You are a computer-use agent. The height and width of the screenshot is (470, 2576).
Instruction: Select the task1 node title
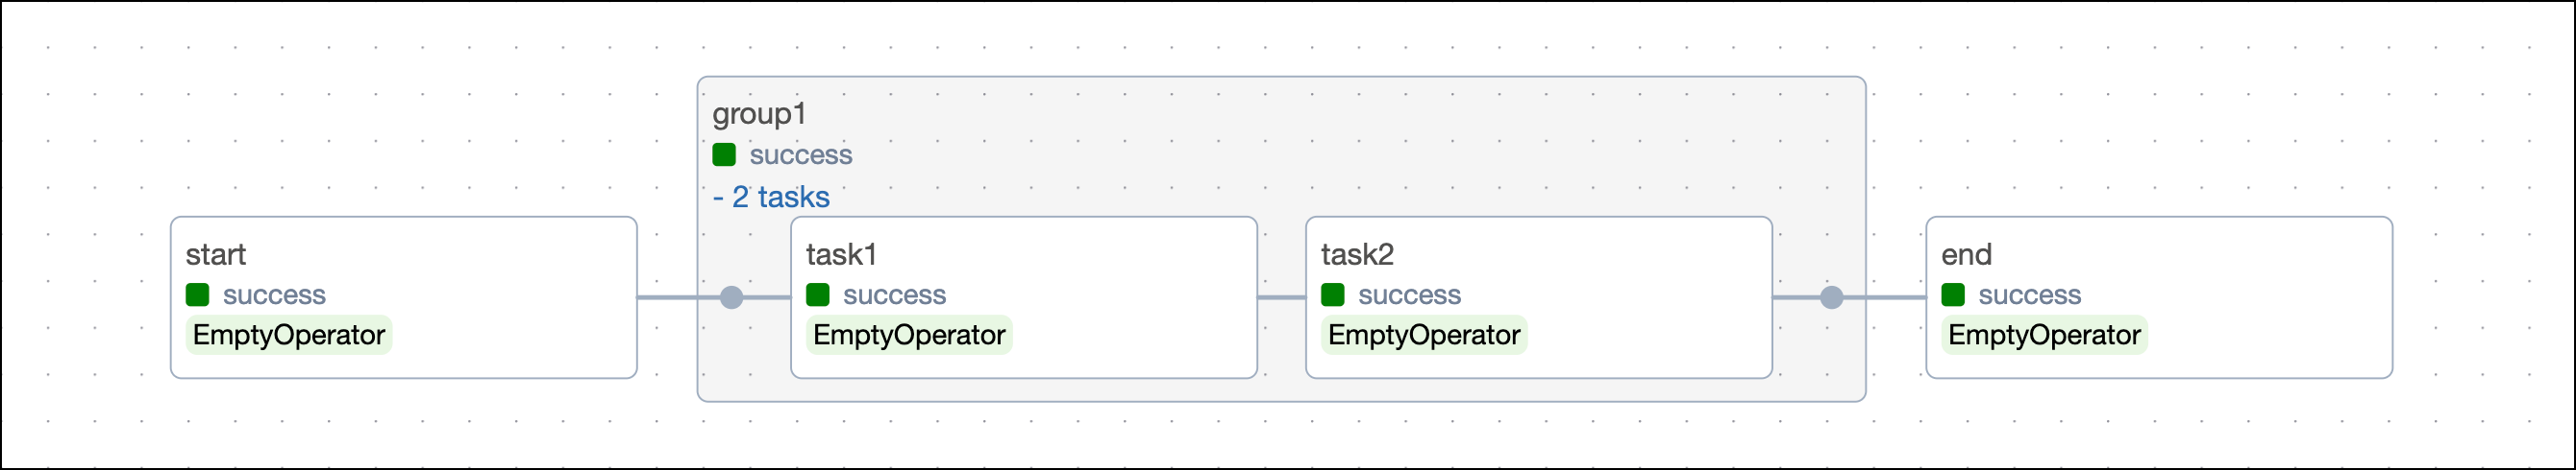click(841, 254)
